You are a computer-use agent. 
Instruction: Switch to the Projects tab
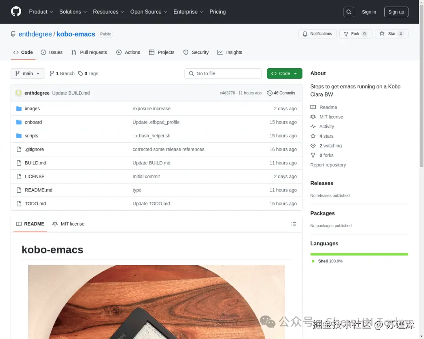(162, 53)
